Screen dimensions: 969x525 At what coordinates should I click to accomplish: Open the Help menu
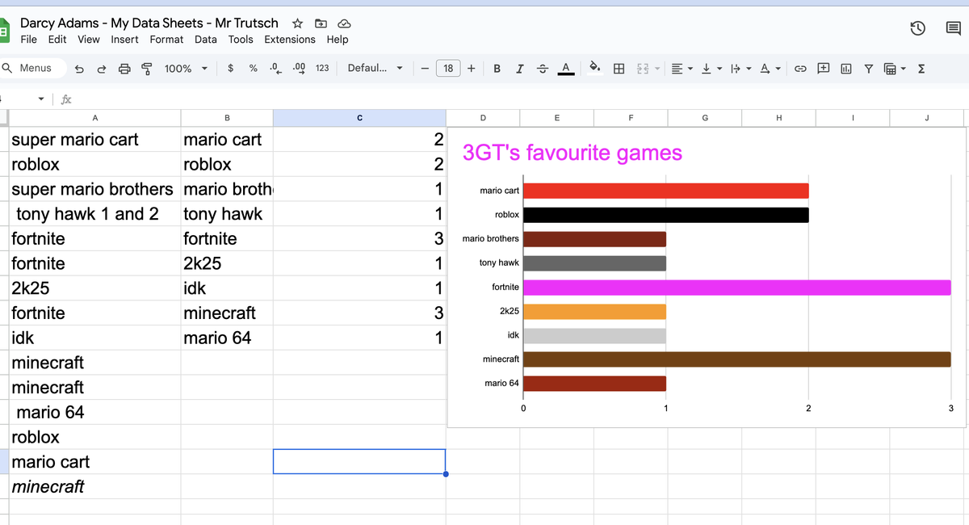338,40
